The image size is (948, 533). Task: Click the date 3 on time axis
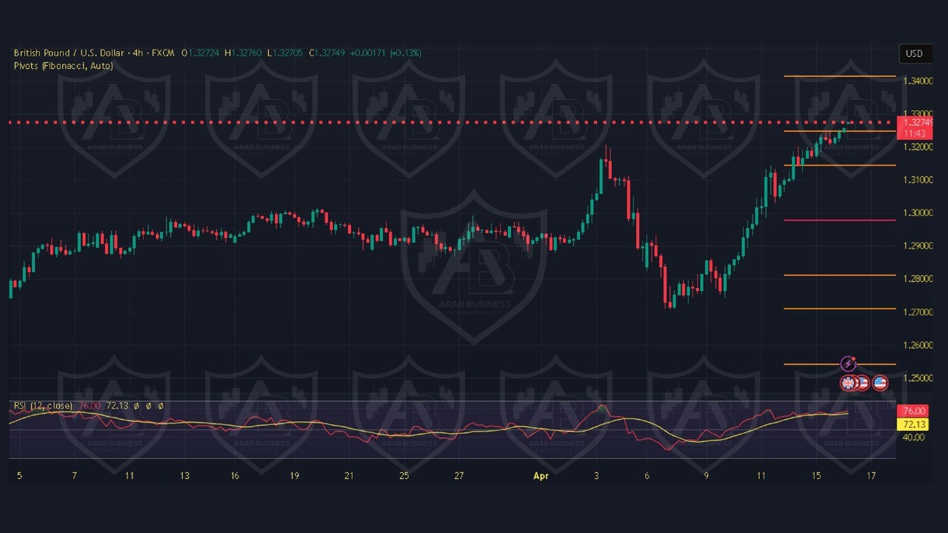pos(596,476)
